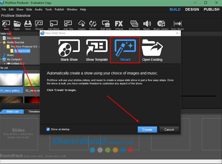The image size is (222, 164).
Task: Expand the Untitled (C:) drive node
Action: point(5,64)
